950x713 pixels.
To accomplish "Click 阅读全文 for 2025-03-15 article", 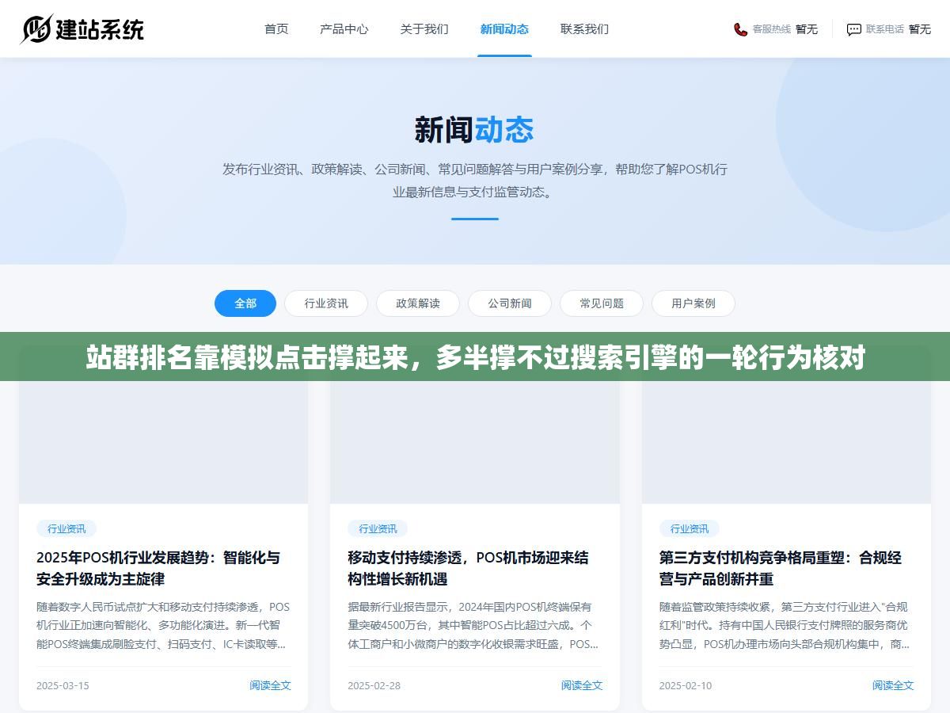I will tap(270, 685).
